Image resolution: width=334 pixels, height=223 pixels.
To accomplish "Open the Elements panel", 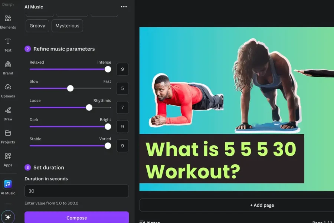I will click(8, 22).
